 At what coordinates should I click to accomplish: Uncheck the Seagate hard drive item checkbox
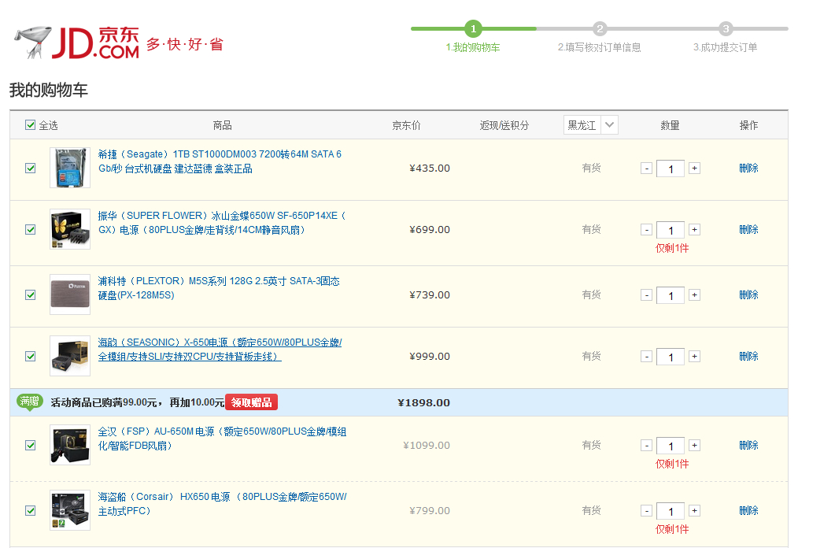pos(31,168)
